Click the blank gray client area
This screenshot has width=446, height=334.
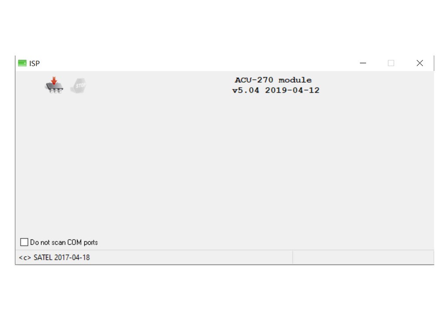pos(225,165)
